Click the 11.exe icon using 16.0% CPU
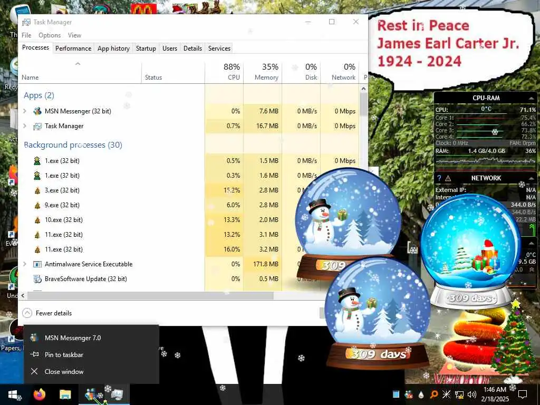The image size is (540, 405). tap(37, 249)
